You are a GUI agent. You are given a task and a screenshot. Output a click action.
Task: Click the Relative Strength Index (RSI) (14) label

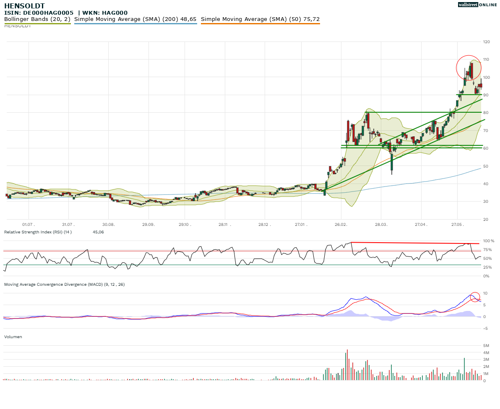38,232
